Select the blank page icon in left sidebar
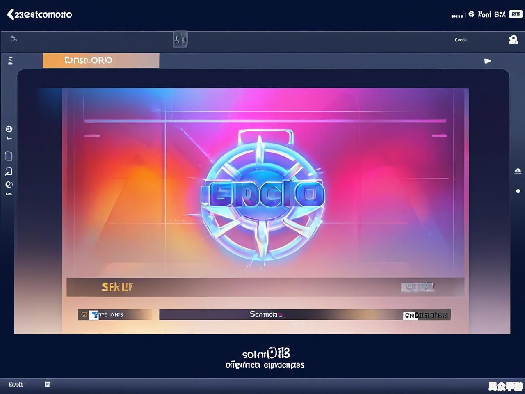The width and height of the screenshot is (525, 394). tap(9, 156)
